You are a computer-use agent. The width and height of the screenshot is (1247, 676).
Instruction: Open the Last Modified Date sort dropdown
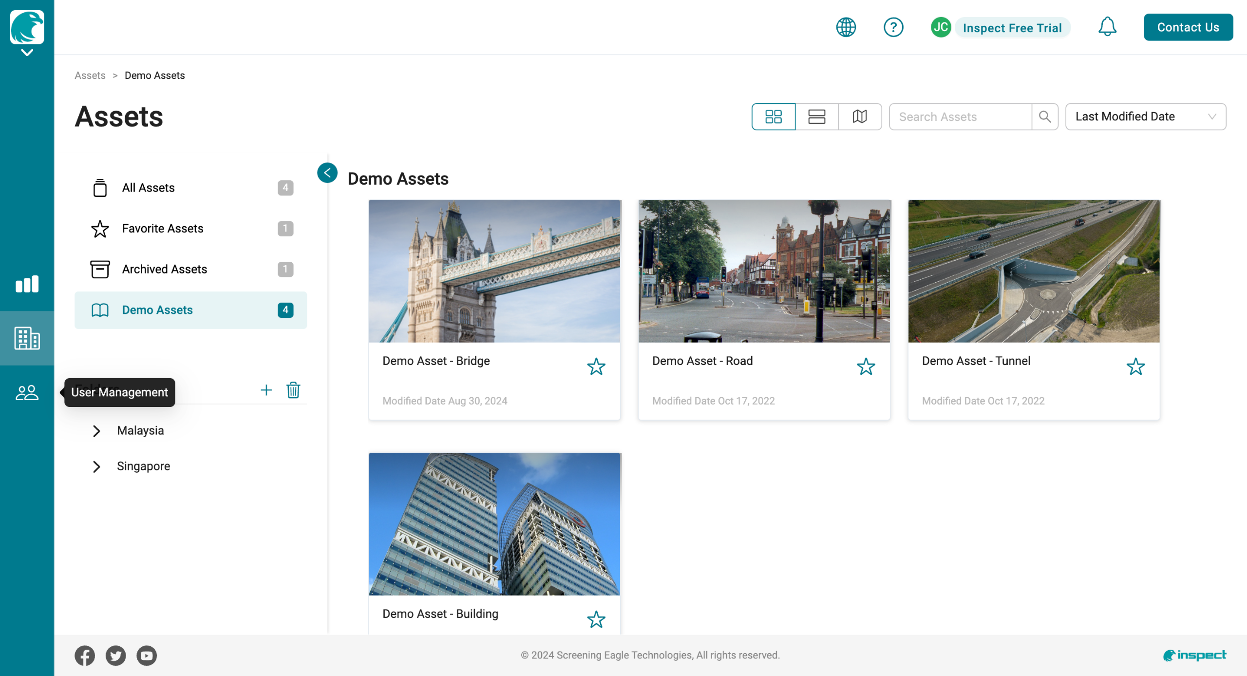[x=1145, y=116]
